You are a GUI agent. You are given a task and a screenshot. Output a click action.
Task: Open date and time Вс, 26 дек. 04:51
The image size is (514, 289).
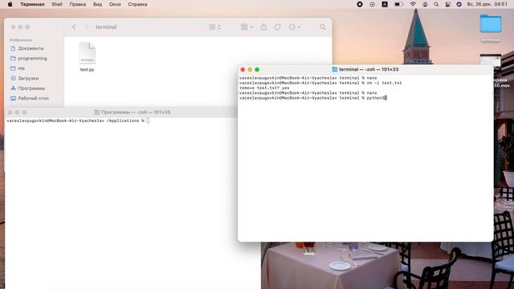[x=487, y=4]
